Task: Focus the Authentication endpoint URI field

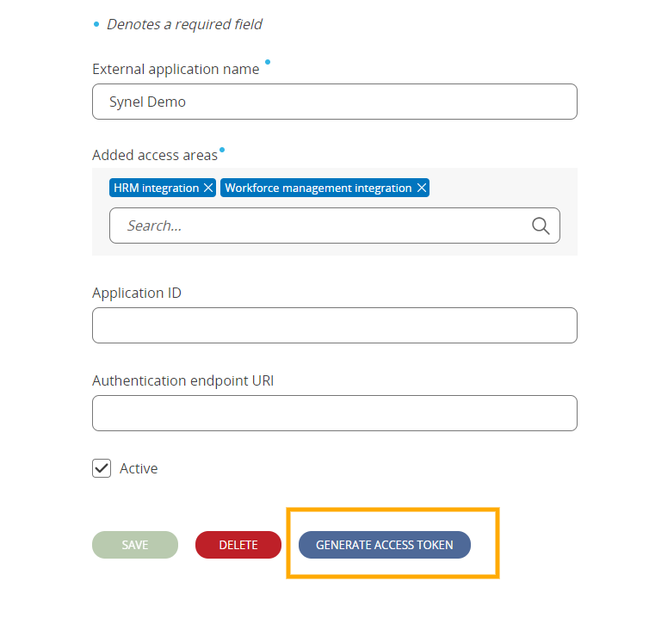Action: (x=335, y=413)
